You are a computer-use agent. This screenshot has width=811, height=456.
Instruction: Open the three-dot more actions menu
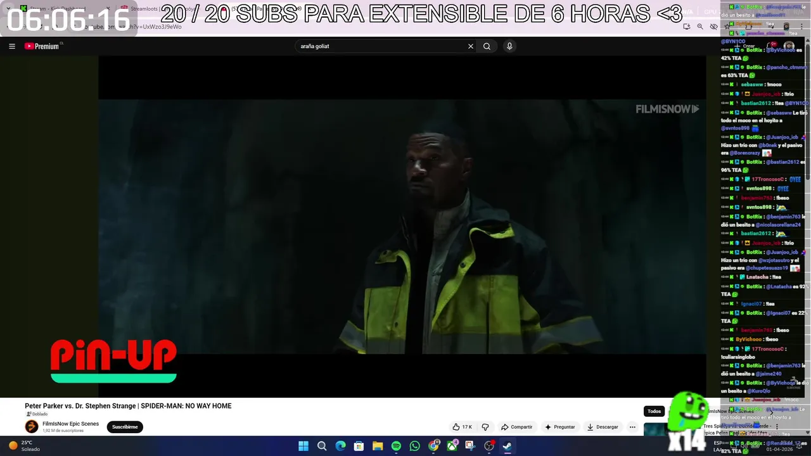click(x=632, y=427)
